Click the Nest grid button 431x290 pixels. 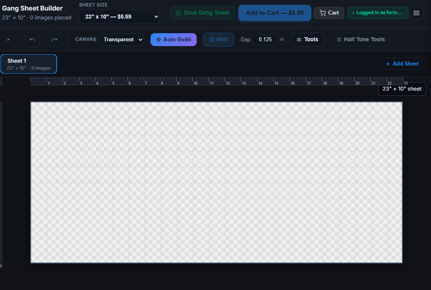point(219,40)
